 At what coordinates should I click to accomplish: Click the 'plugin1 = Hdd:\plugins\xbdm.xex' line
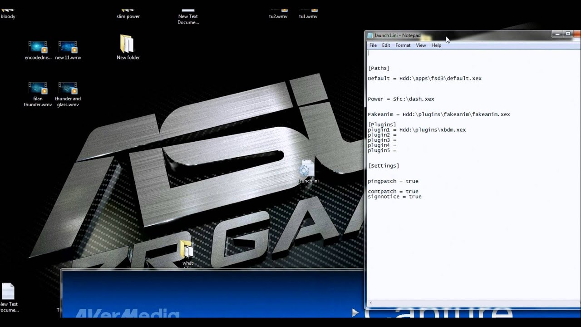tap(417, 130)
